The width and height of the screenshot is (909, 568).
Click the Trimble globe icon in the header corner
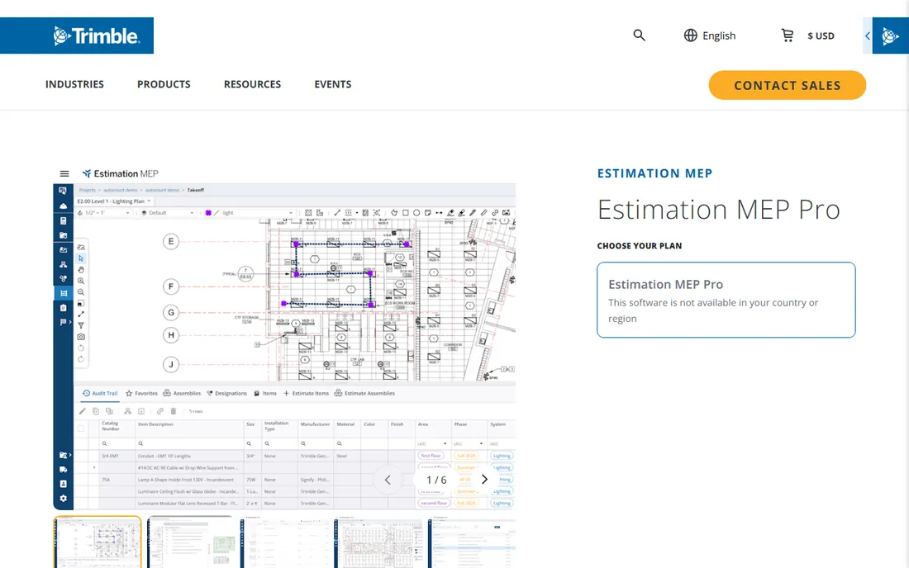[x=891, y=35]
